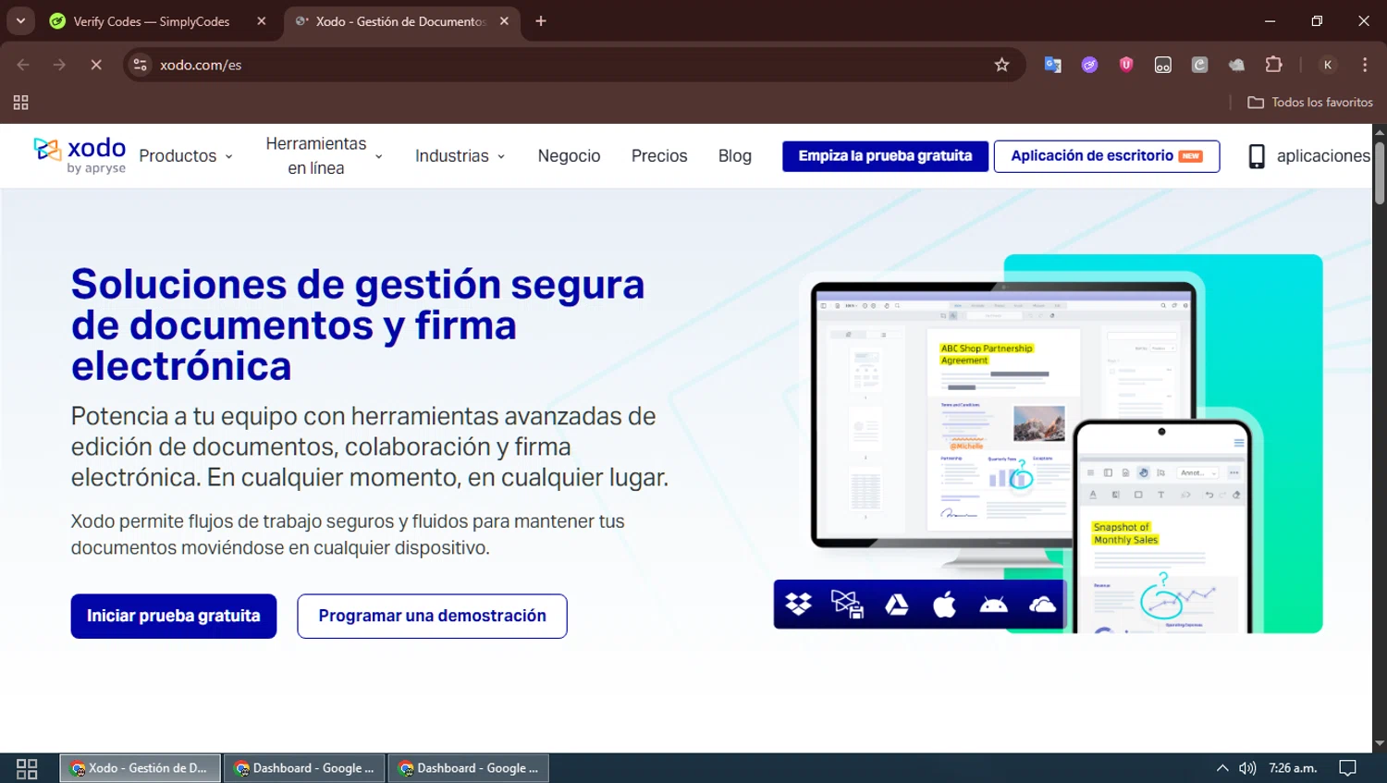Open Google Translate extension icon

point(1052,65)
